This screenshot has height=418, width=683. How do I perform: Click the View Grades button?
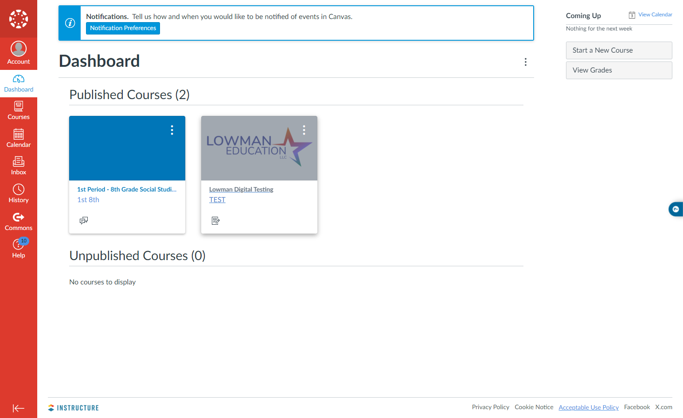619,70
